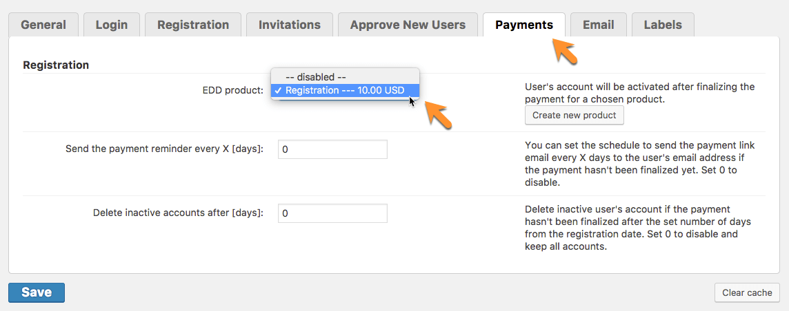Switch to the General tab

click(43, 25)
